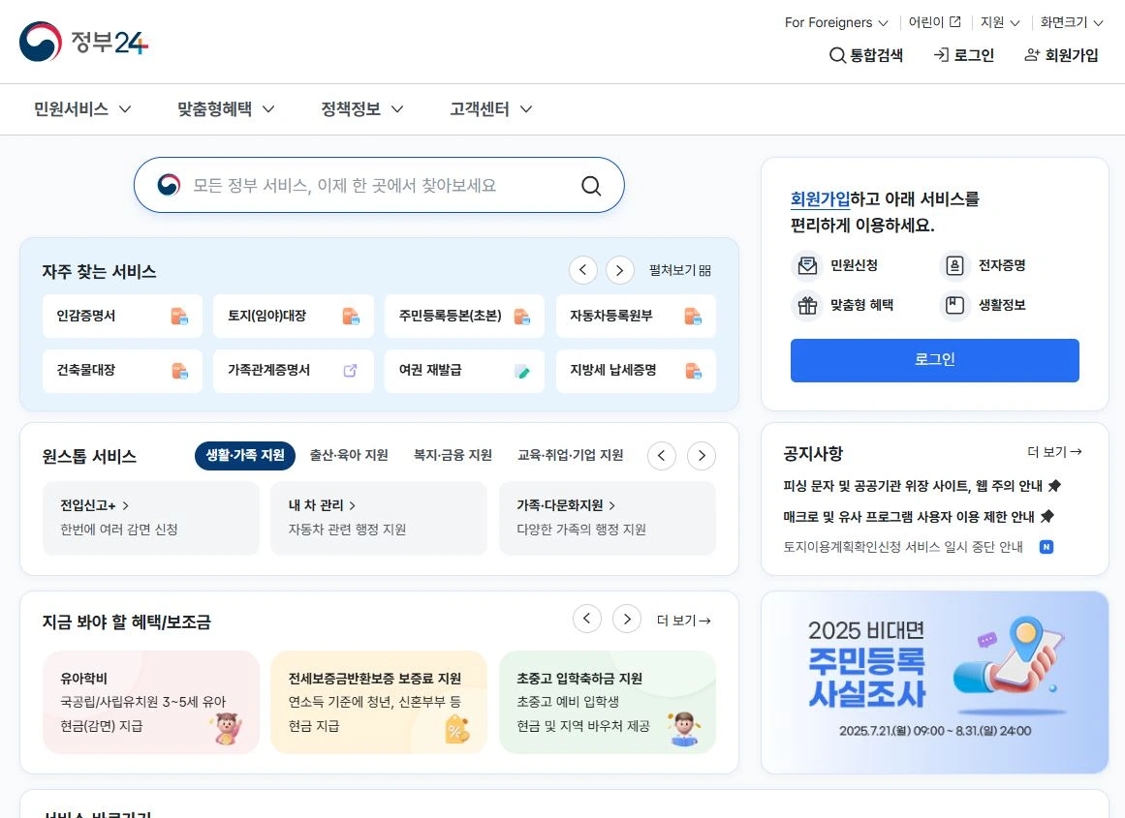
Task: Expand the 민원서비스 menu chevron
Action: click(125, 109)
